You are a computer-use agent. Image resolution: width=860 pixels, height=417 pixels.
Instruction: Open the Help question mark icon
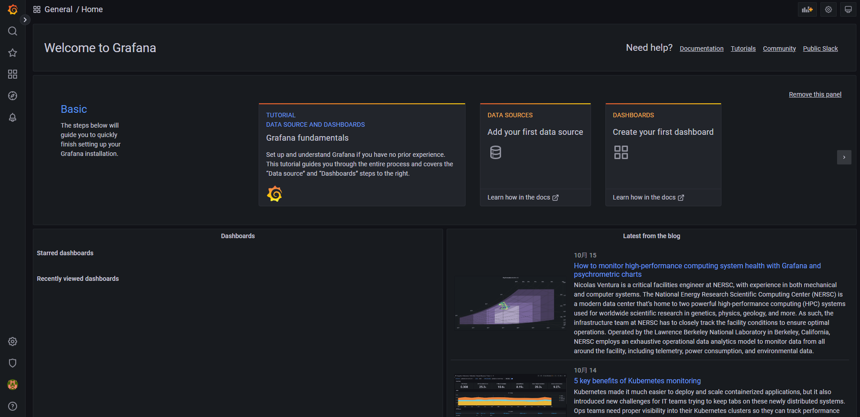[x=13, y=406]
